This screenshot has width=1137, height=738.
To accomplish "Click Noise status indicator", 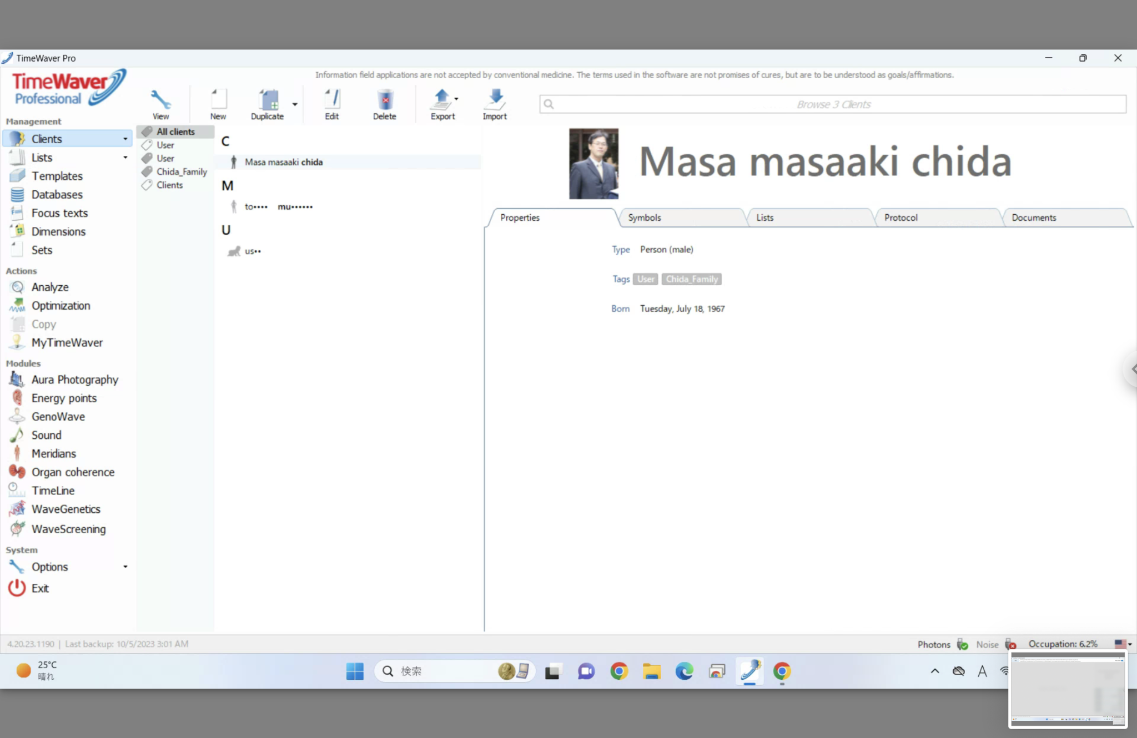I will (x=996, y=644).
